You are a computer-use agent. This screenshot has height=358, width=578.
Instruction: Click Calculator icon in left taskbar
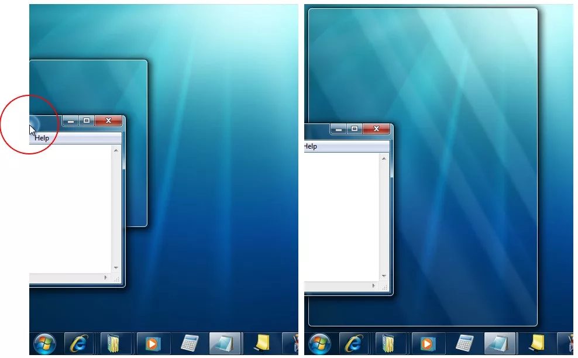click(x=189, y=343)
